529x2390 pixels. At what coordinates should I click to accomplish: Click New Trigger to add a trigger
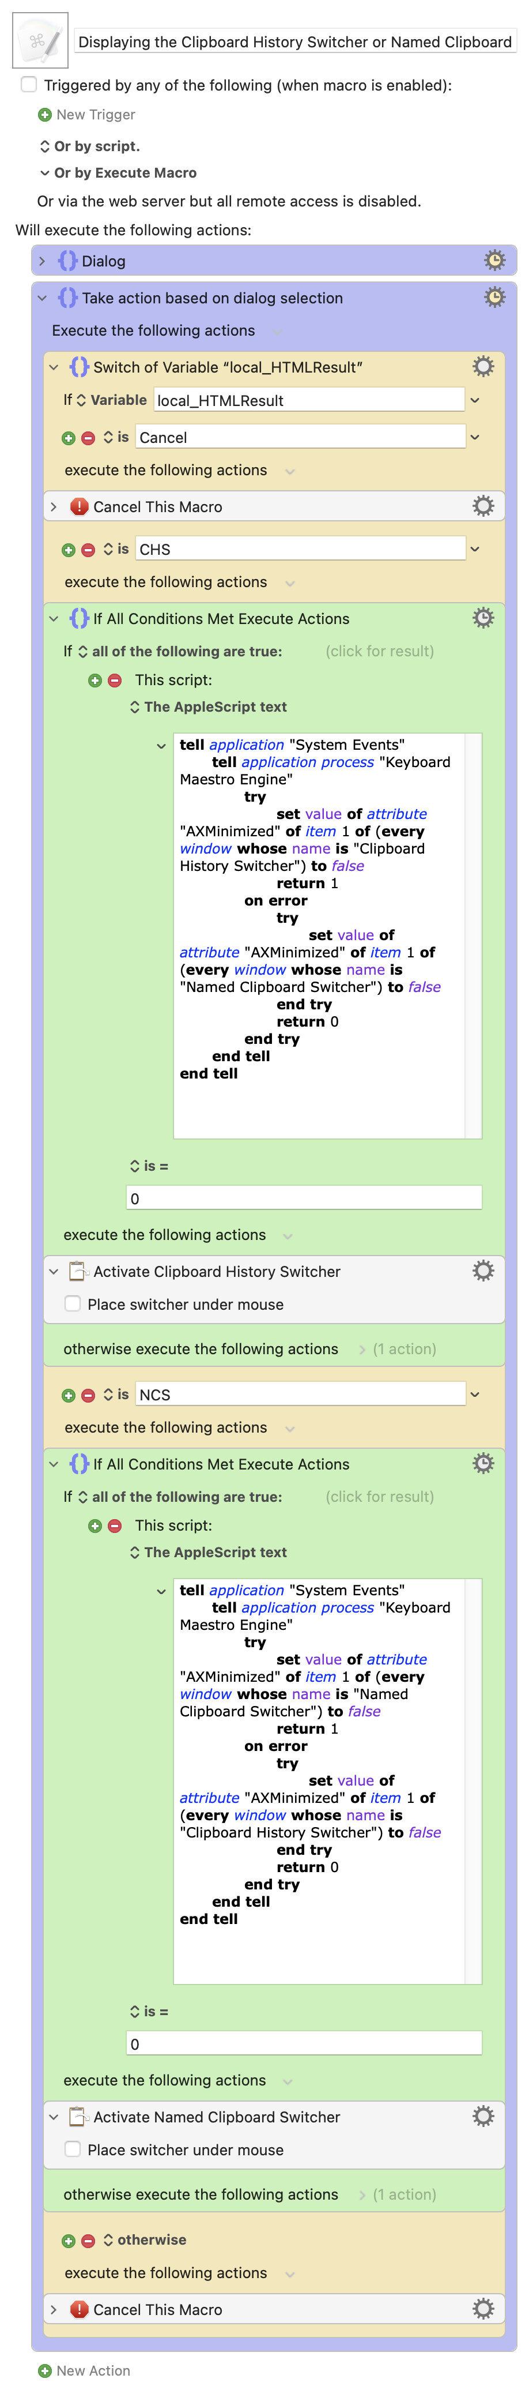pyautogui.click(x=87, y=114)
